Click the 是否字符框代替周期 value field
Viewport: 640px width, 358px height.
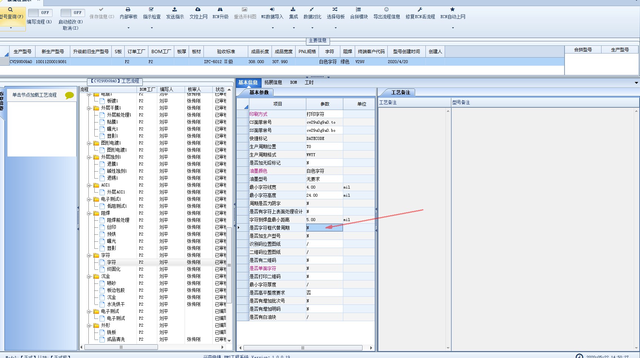point(324,228)
